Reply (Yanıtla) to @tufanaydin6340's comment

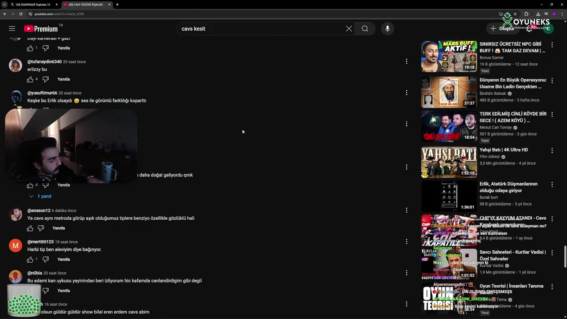(64, 79)
